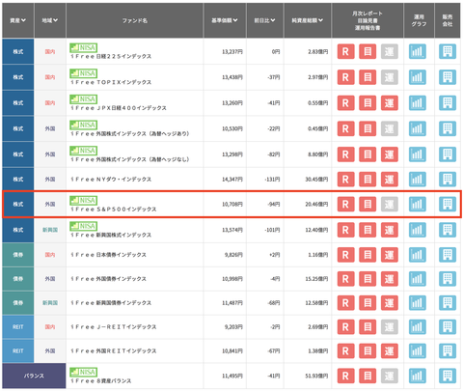
Task: Open 目論見書 icon for iFree 外国REITインデックス
Action: click(368, 350)
